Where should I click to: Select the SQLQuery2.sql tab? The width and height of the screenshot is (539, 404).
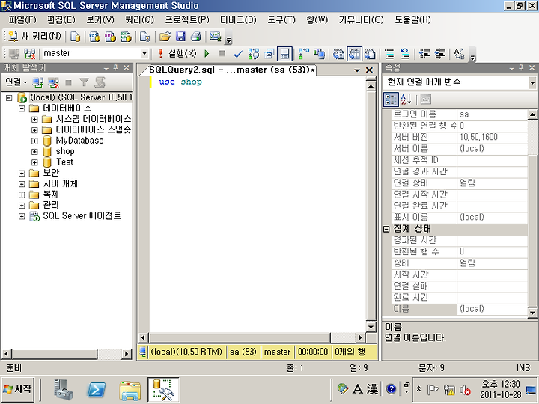point(231,70)
